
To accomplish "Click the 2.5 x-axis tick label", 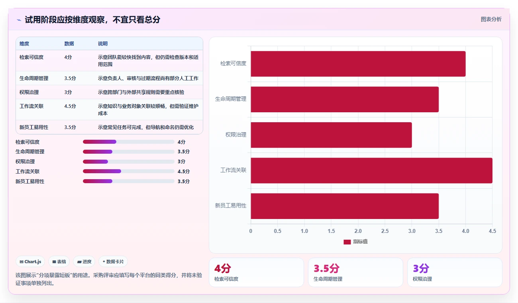I will point(385,231).
